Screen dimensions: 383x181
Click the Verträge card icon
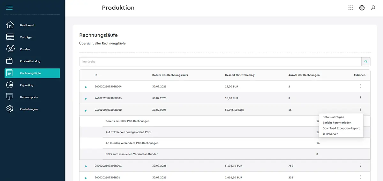tap(10, 37)
